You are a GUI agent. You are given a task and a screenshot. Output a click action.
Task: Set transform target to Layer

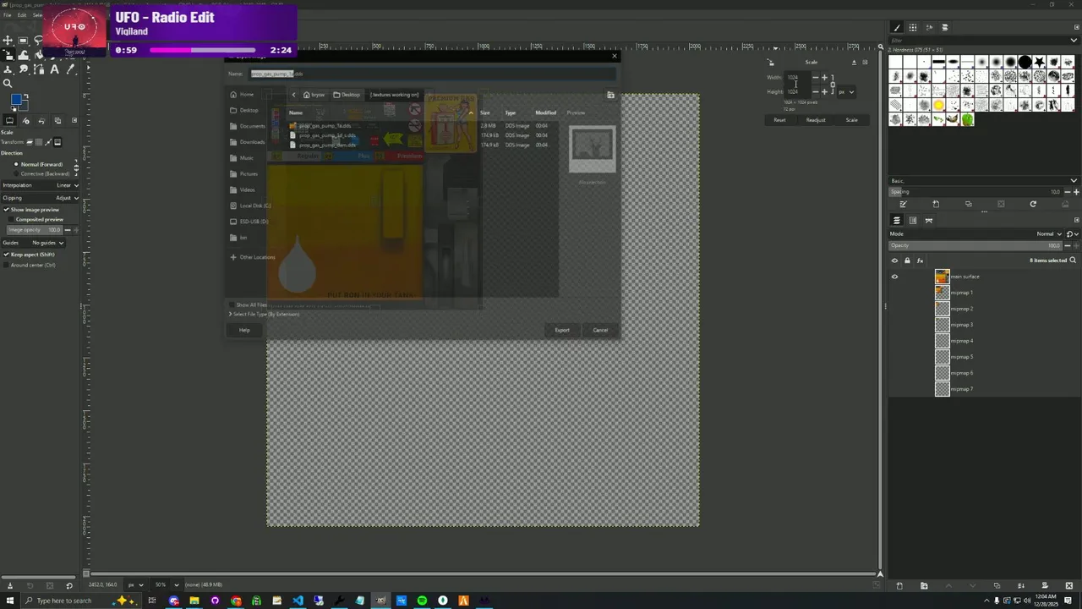(30, 142)
